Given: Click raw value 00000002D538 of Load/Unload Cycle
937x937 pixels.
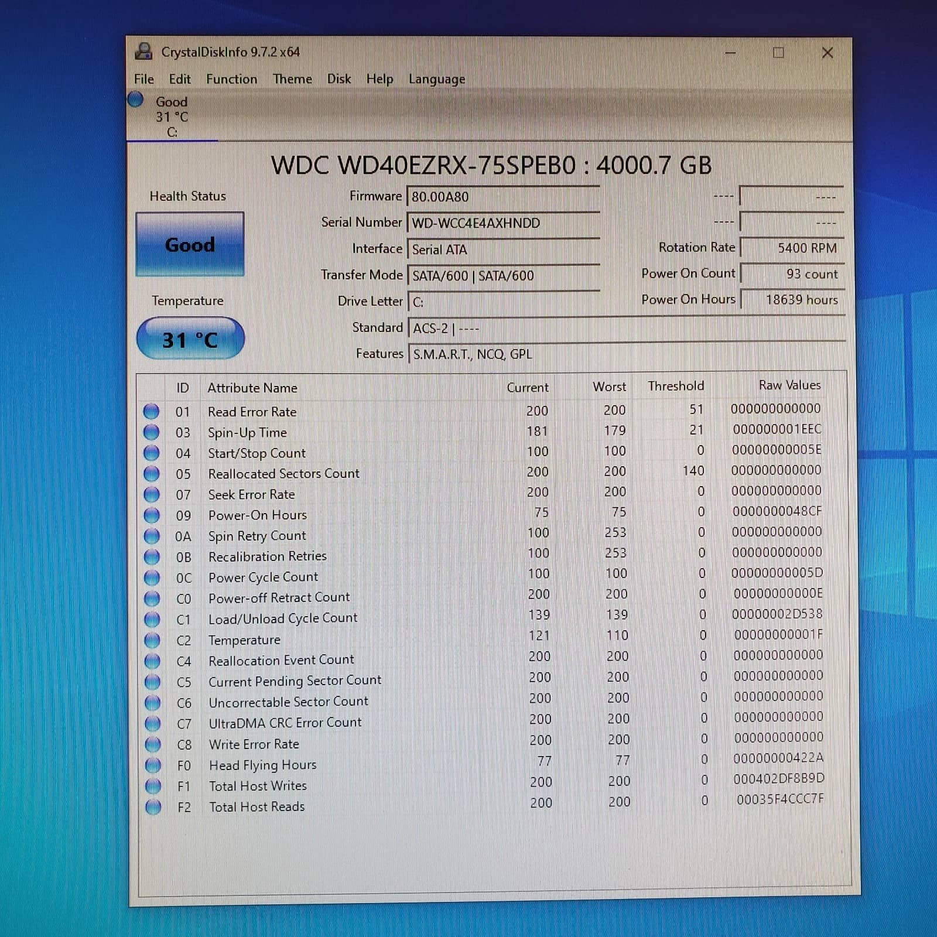Looking at the screenshot, I should tap(777, 614).
